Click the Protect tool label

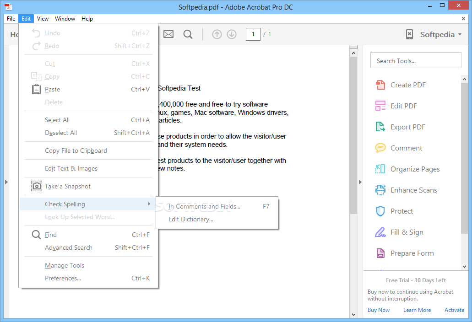tap(401, 211)
